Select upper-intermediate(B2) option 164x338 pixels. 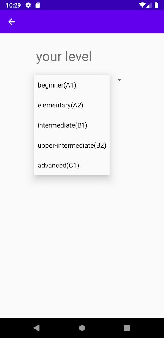tap(72, 145)
